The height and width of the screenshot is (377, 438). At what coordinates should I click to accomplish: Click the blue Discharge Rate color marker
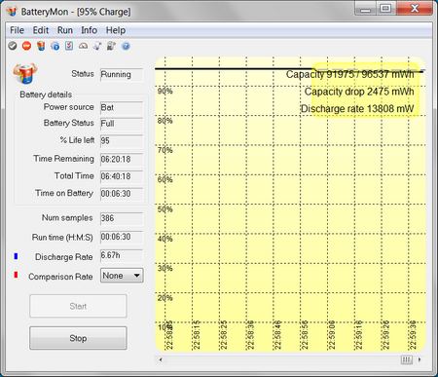pos(16,256)
